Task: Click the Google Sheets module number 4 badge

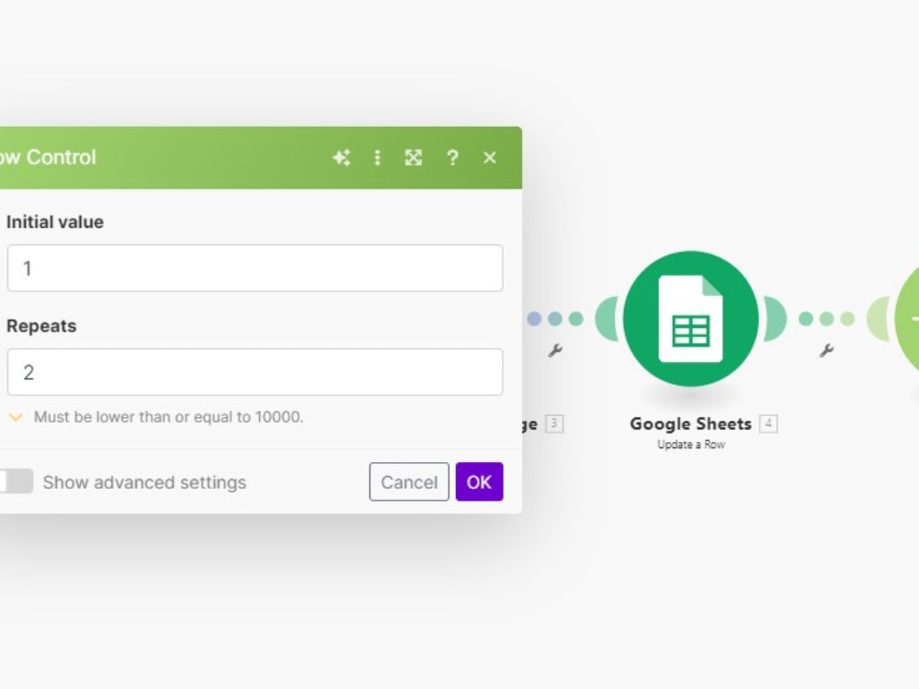Action: 768,423
